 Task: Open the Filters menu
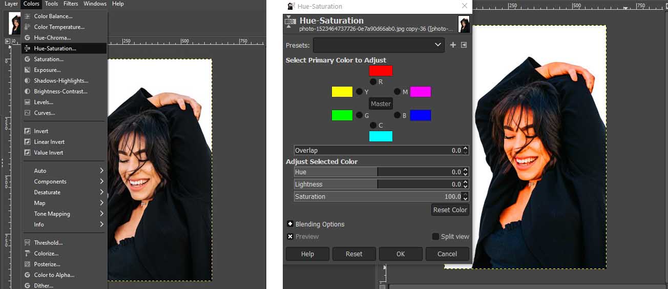click(x=71, y=4)
